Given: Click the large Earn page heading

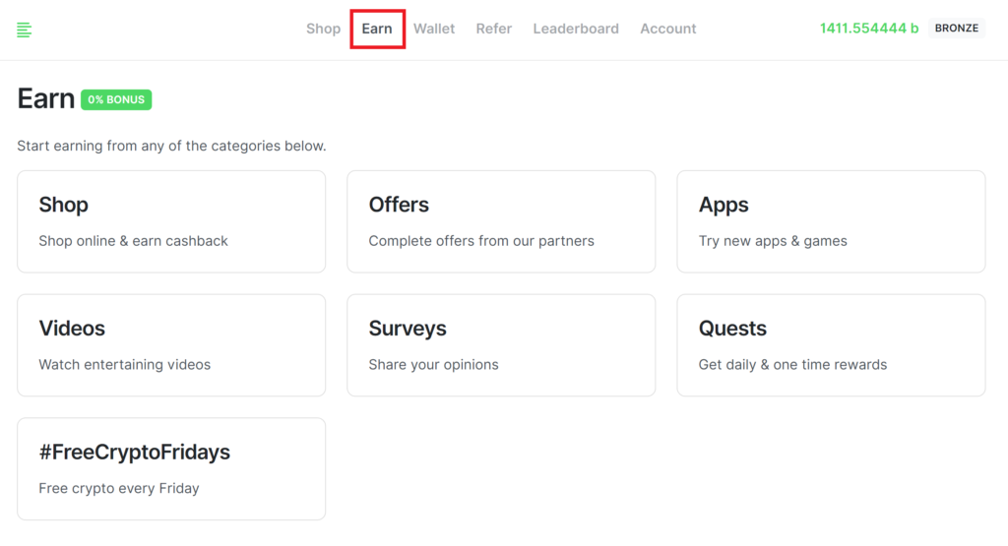Looking at the screenshot, I should (46, 98).
